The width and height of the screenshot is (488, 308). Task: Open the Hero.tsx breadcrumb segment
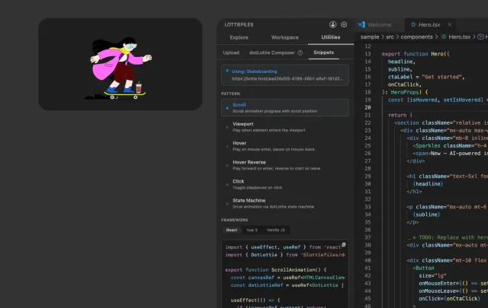coord(459,37)
